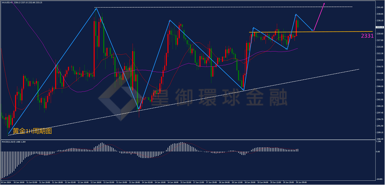Click the 7.298 MACD scale label
The width and height of the screenshot is (385, 185).
coord(379,142)
